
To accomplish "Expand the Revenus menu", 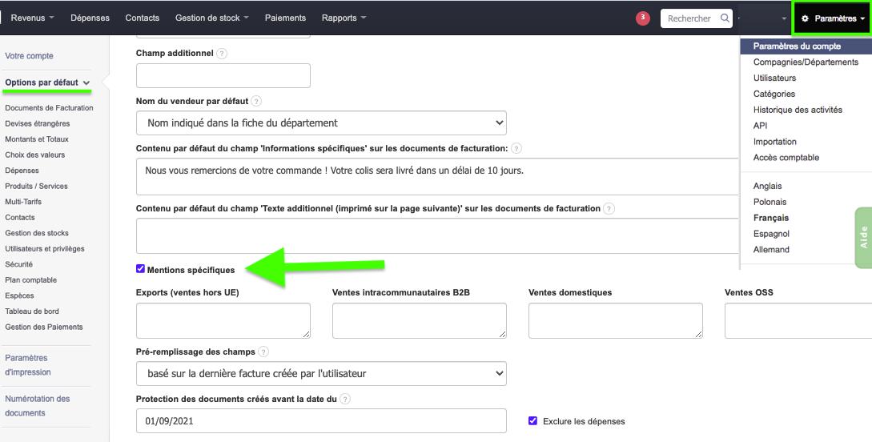I will [32, 18].
